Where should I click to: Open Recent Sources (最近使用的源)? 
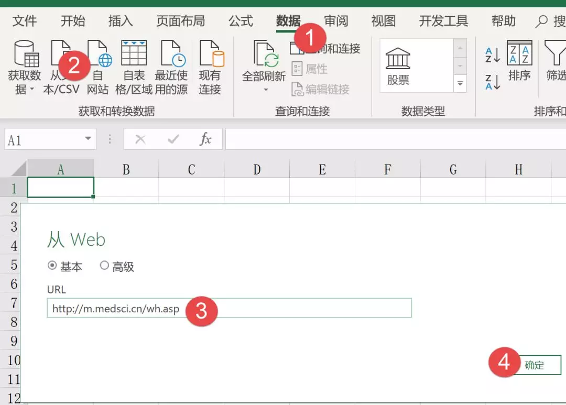click(171, 68)
